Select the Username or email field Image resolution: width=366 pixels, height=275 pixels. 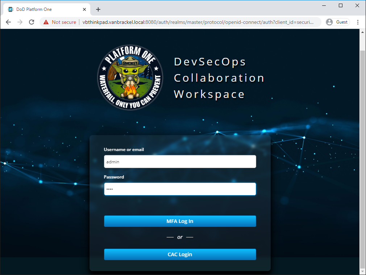pos(180,162)
